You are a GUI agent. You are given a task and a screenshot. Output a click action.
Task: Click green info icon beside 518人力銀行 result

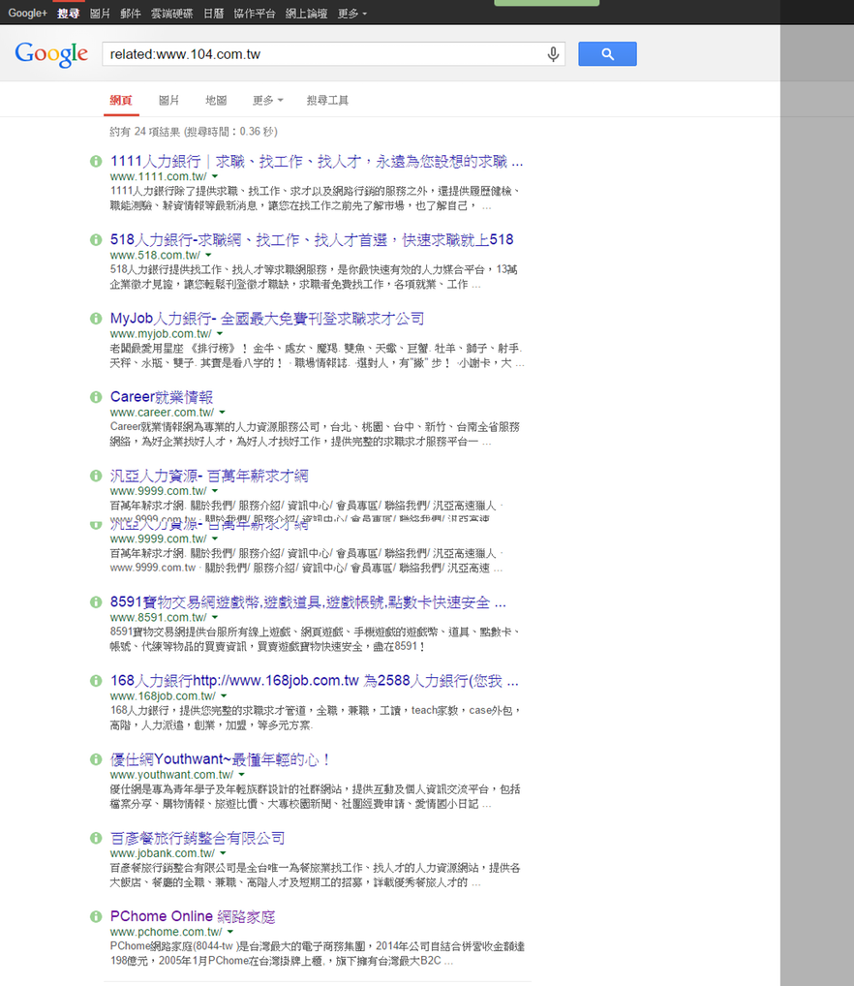(x=96, y=240)
